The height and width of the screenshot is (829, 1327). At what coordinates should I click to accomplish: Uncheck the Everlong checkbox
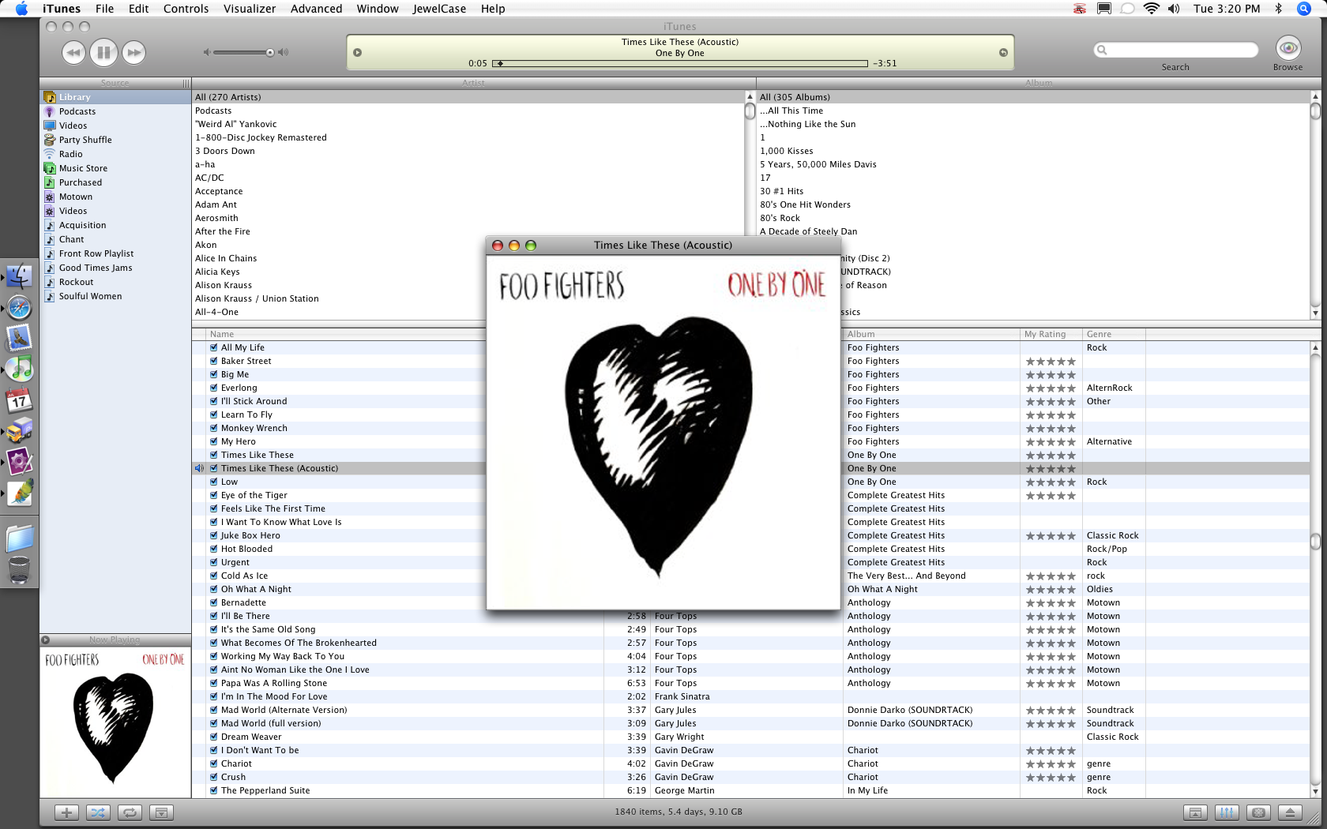pos(214,388)
